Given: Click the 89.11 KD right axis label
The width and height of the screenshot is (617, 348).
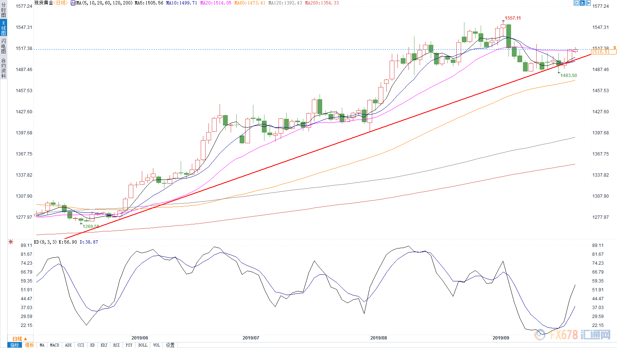Looking at the screenshot, I should coord(598,245).
